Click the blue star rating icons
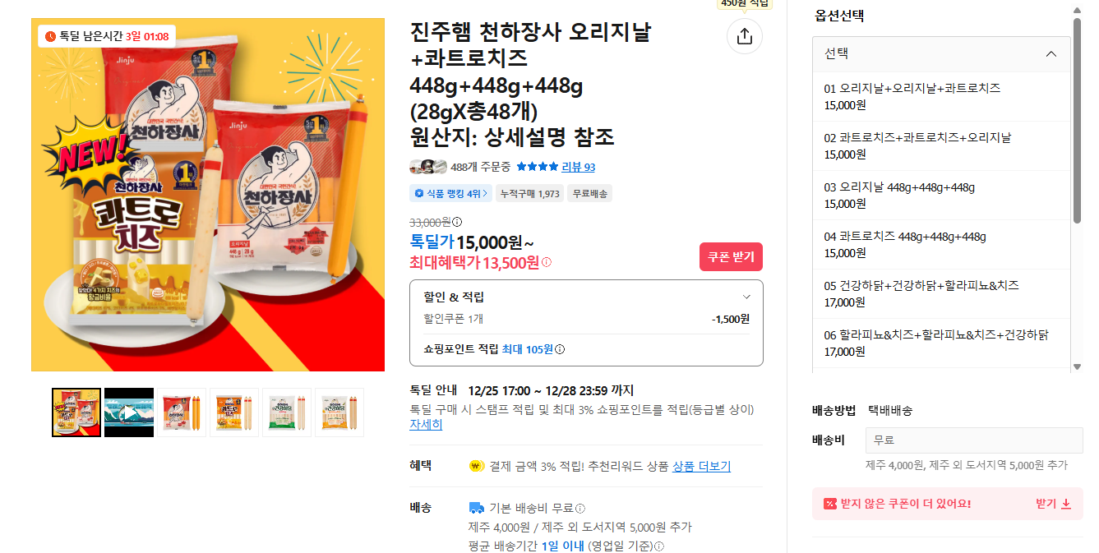Image resolution: width=1099 pixels, height=553 pixels. point(536,167)
